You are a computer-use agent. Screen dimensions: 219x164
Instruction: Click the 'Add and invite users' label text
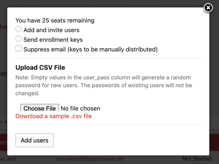pos(52,30)
